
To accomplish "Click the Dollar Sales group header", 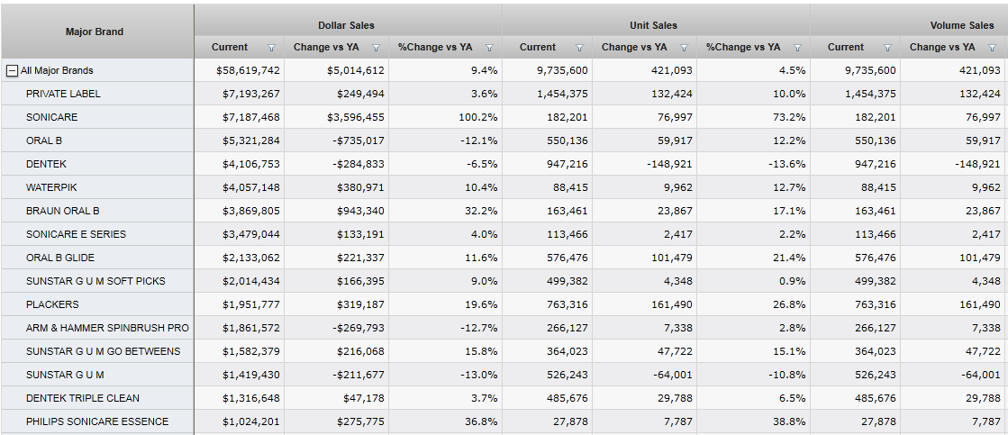I will tap(346, 25).
